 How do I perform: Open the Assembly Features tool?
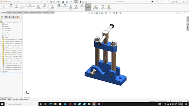(x=59, y=6)
